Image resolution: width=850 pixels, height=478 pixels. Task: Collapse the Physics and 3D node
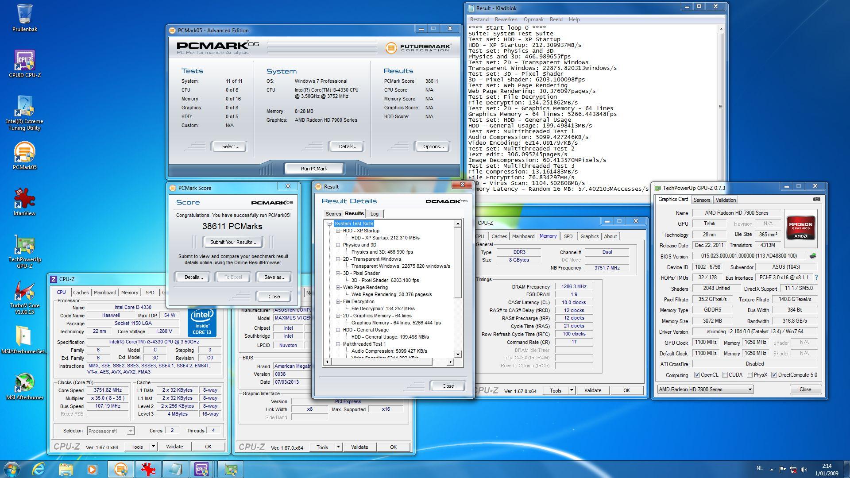coord(338,245)
